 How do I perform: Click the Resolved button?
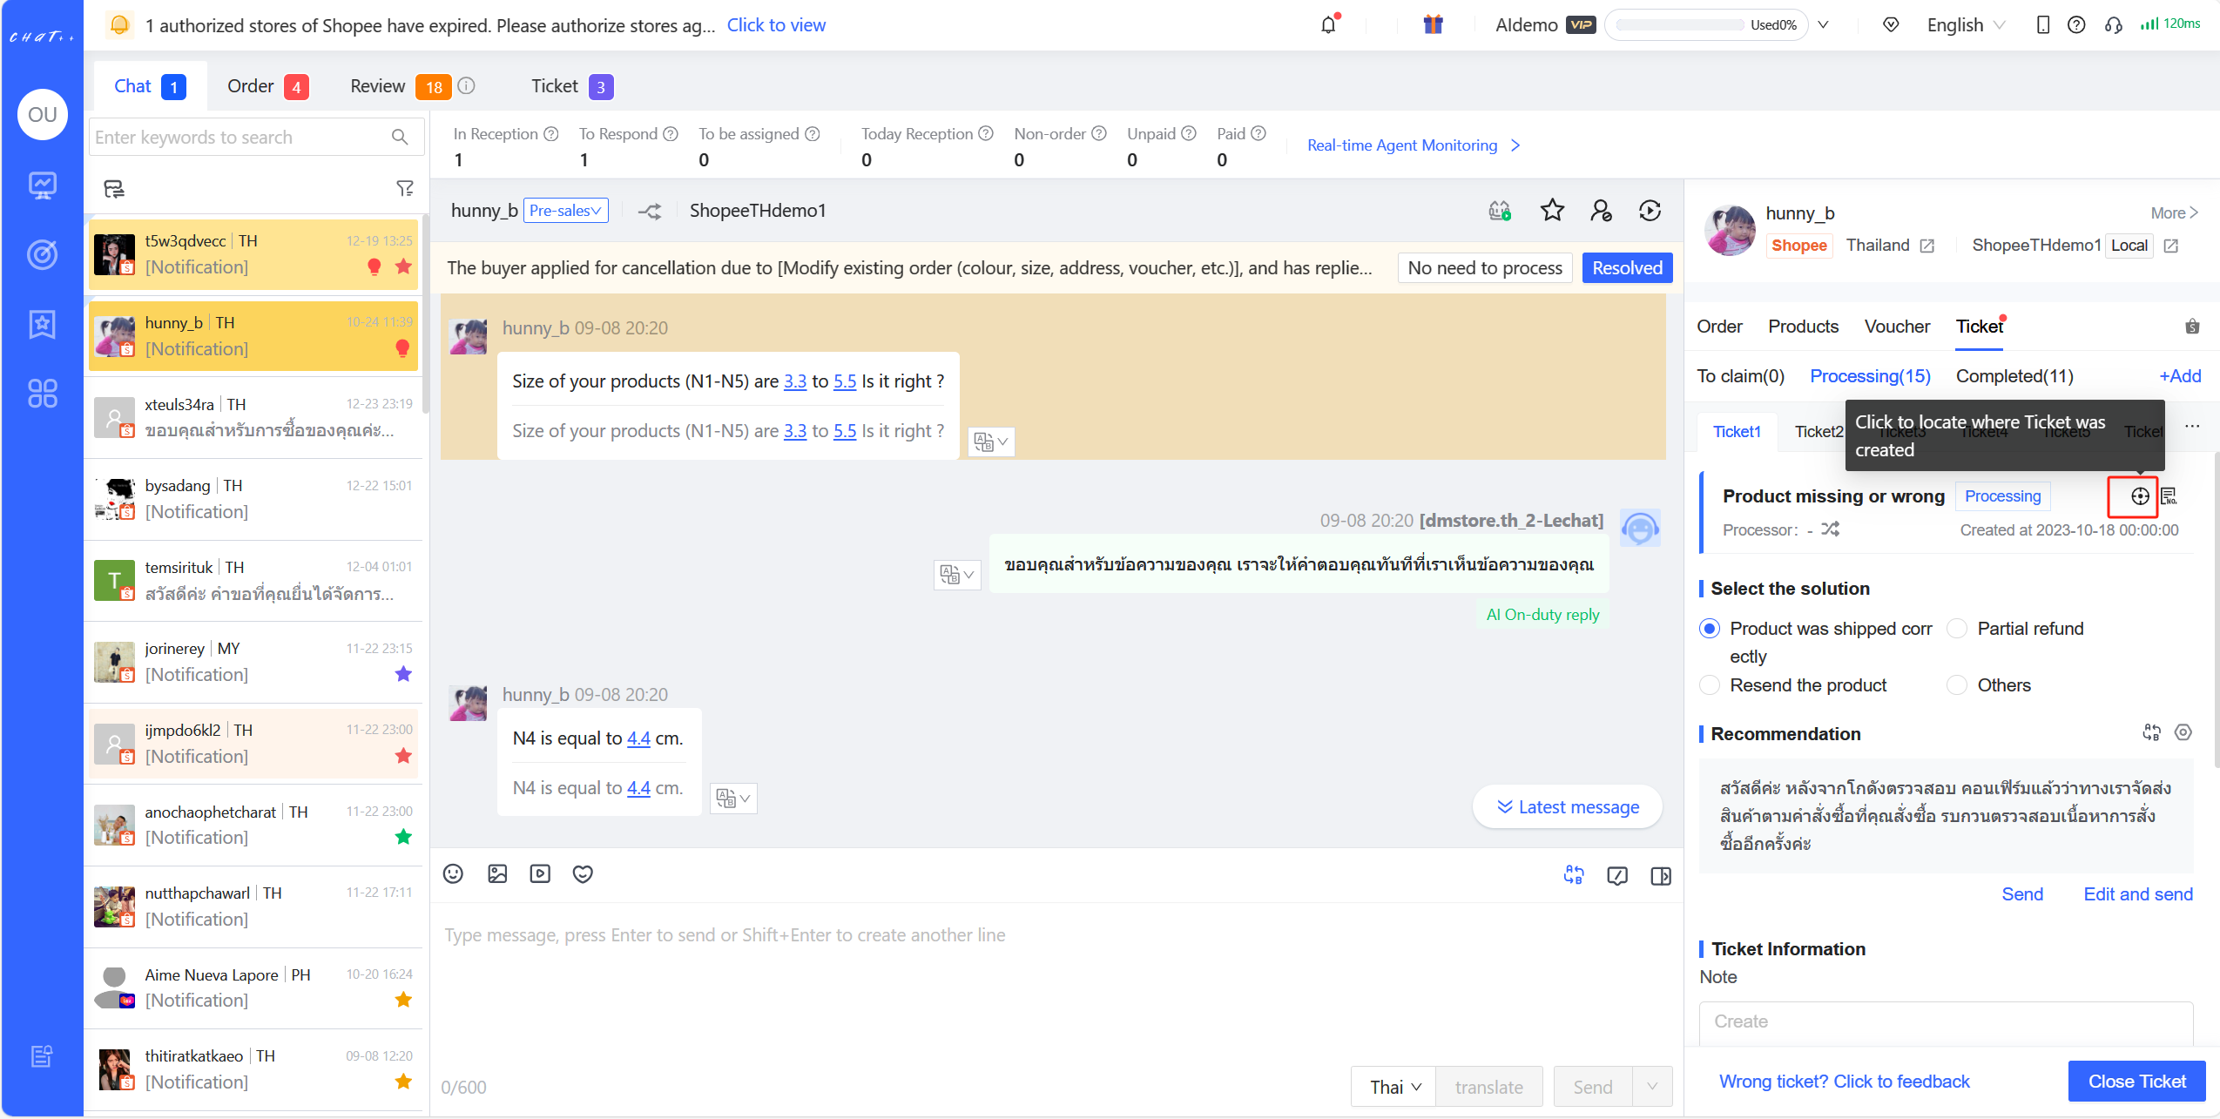click(1626, 267)
